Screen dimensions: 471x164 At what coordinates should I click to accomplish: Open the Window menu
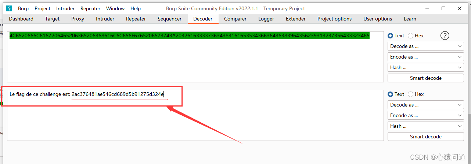[x=115, y=8]
